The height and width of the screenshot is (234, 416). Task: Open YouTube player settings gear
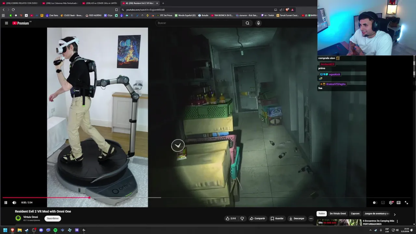(x=391, y=202)
